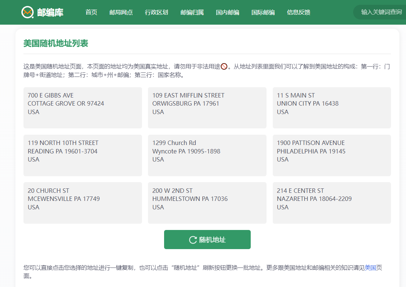
Task: Click the refresh icon on 随机地址 button
Action: tap(193, 240)
